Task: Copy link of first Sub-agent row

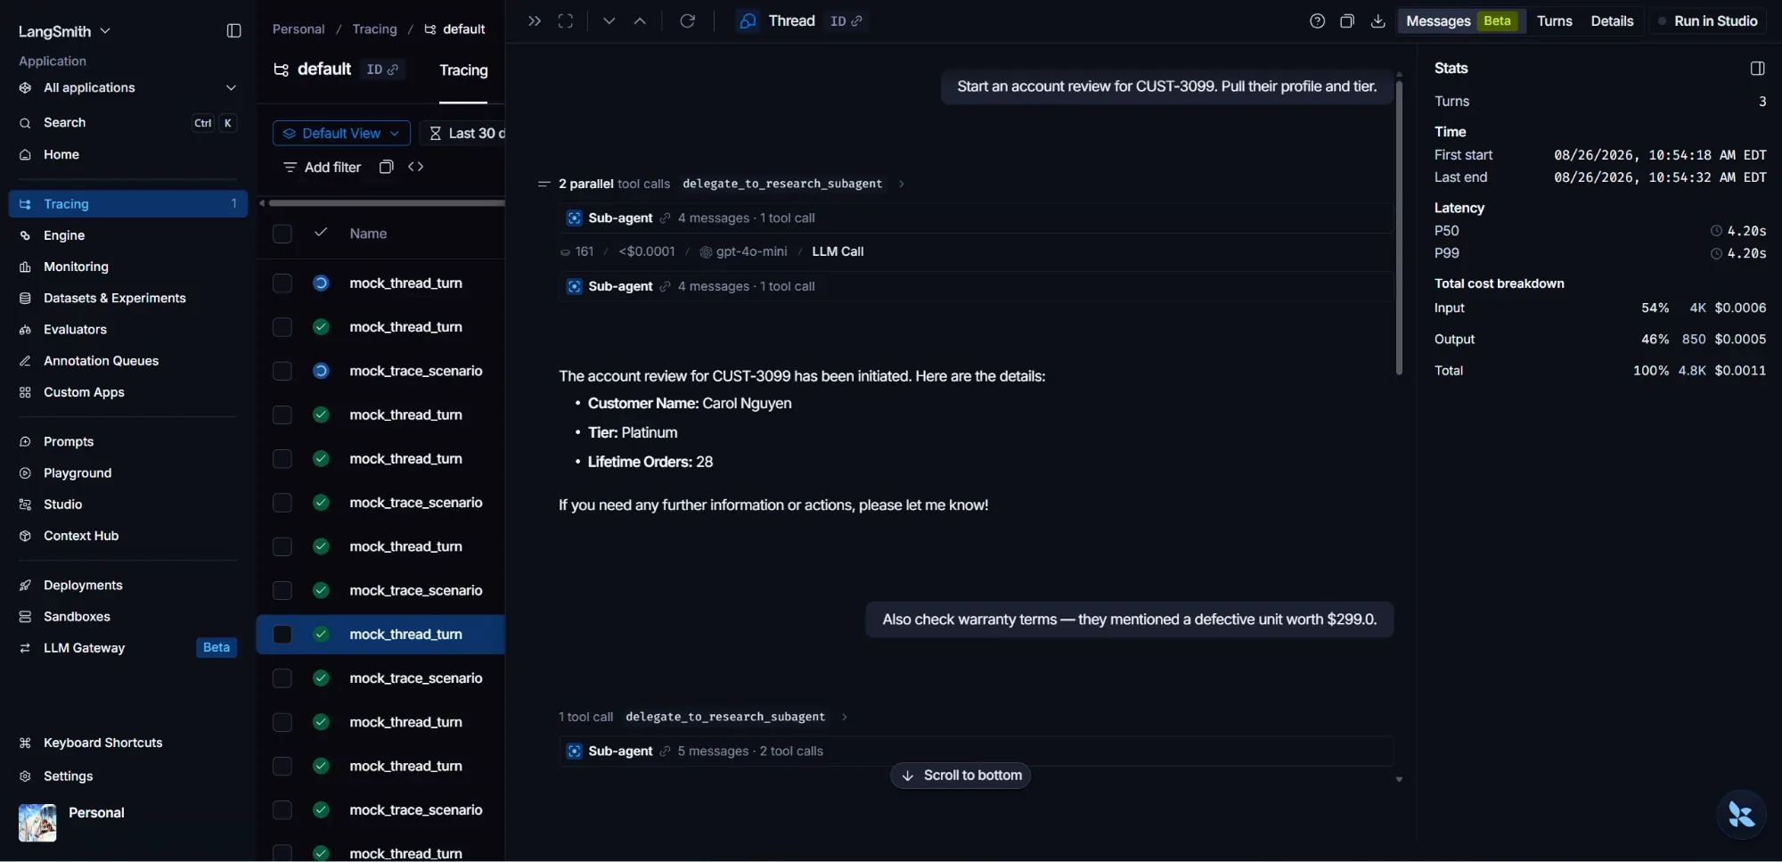Action: [666, 218]
